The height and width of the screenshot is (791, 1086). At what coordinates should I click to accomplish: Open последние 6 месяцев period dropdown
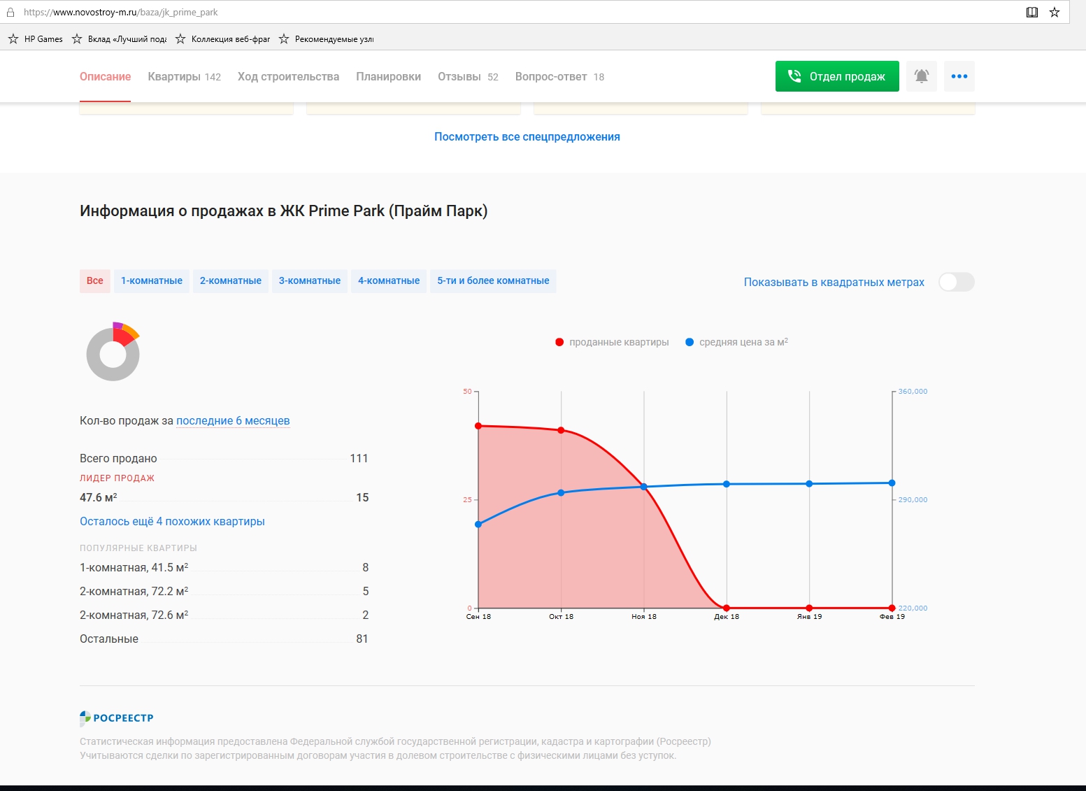[233, 421]
